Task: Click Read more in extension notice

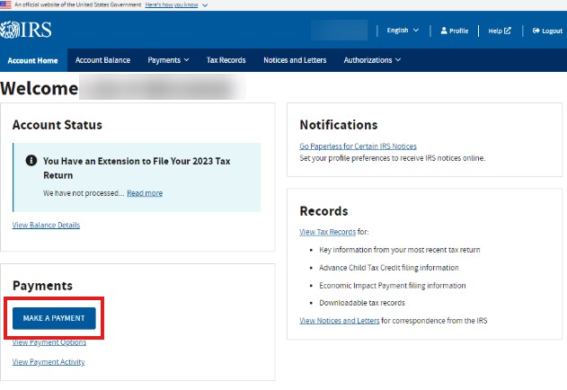Action: [145, 193]
